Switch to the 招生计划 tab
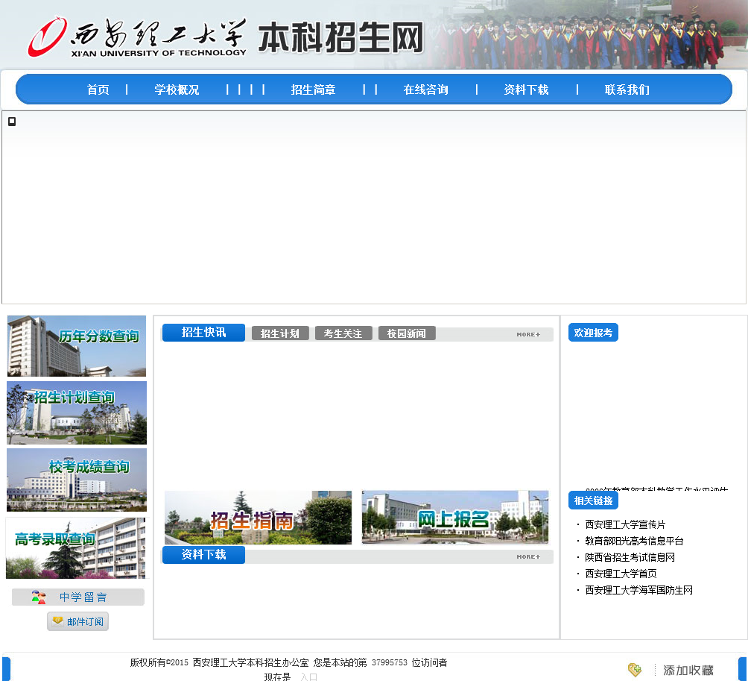The width and height of the screenshot is (748, 681). coord(280,333)
